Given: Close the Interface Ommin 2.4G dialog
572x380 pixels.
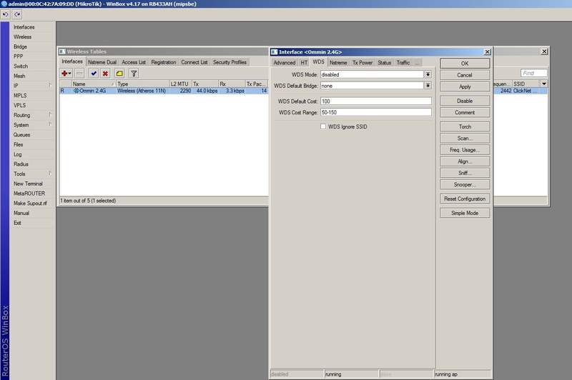Looking at the screenshot, I should click(x=487, y=52).
